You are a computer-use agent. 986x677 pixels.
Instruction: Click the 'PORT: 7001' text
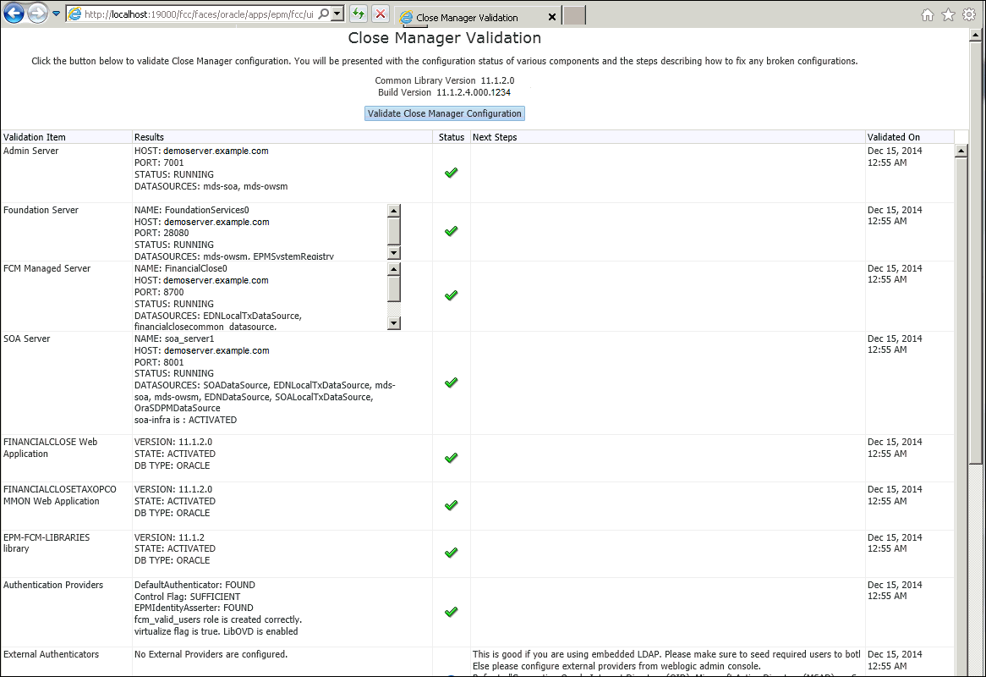click(159, 163)
